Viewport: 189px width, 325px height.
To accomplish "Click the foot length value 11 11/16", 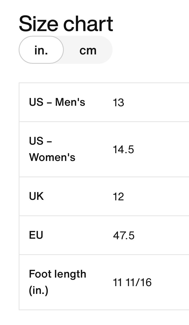I will (x=132, y=282).
